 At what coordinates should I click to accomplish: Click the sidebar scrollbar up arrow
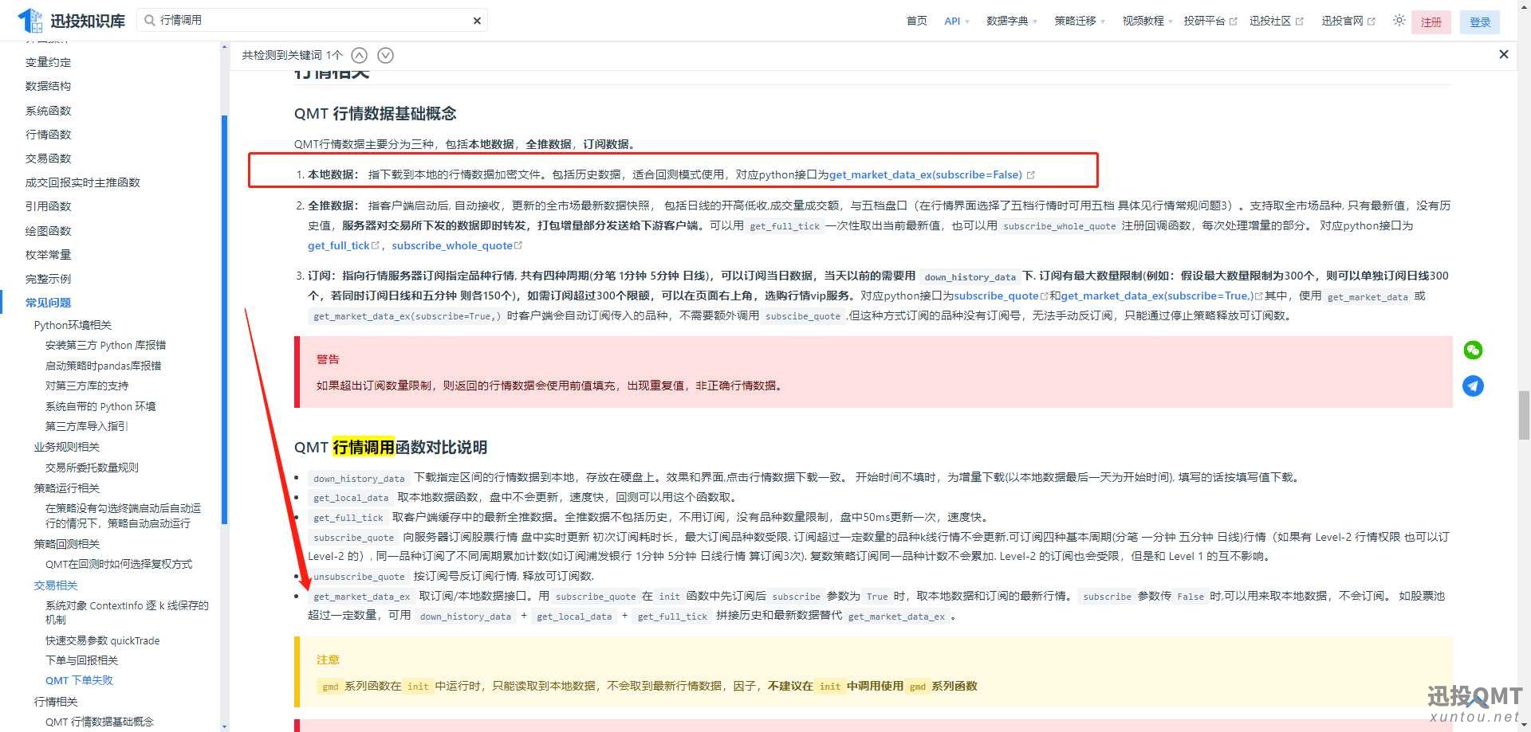coord(224,47)
